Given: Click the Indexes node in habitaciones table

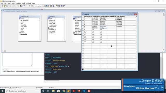Looking at the screenshot, I should tap(22, 33).
